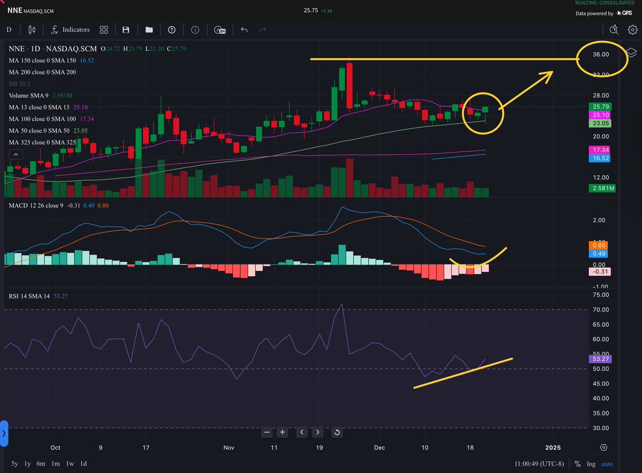The image size is (642, 473).
Task: Redo the chart action
Action: tap(263, 30)
